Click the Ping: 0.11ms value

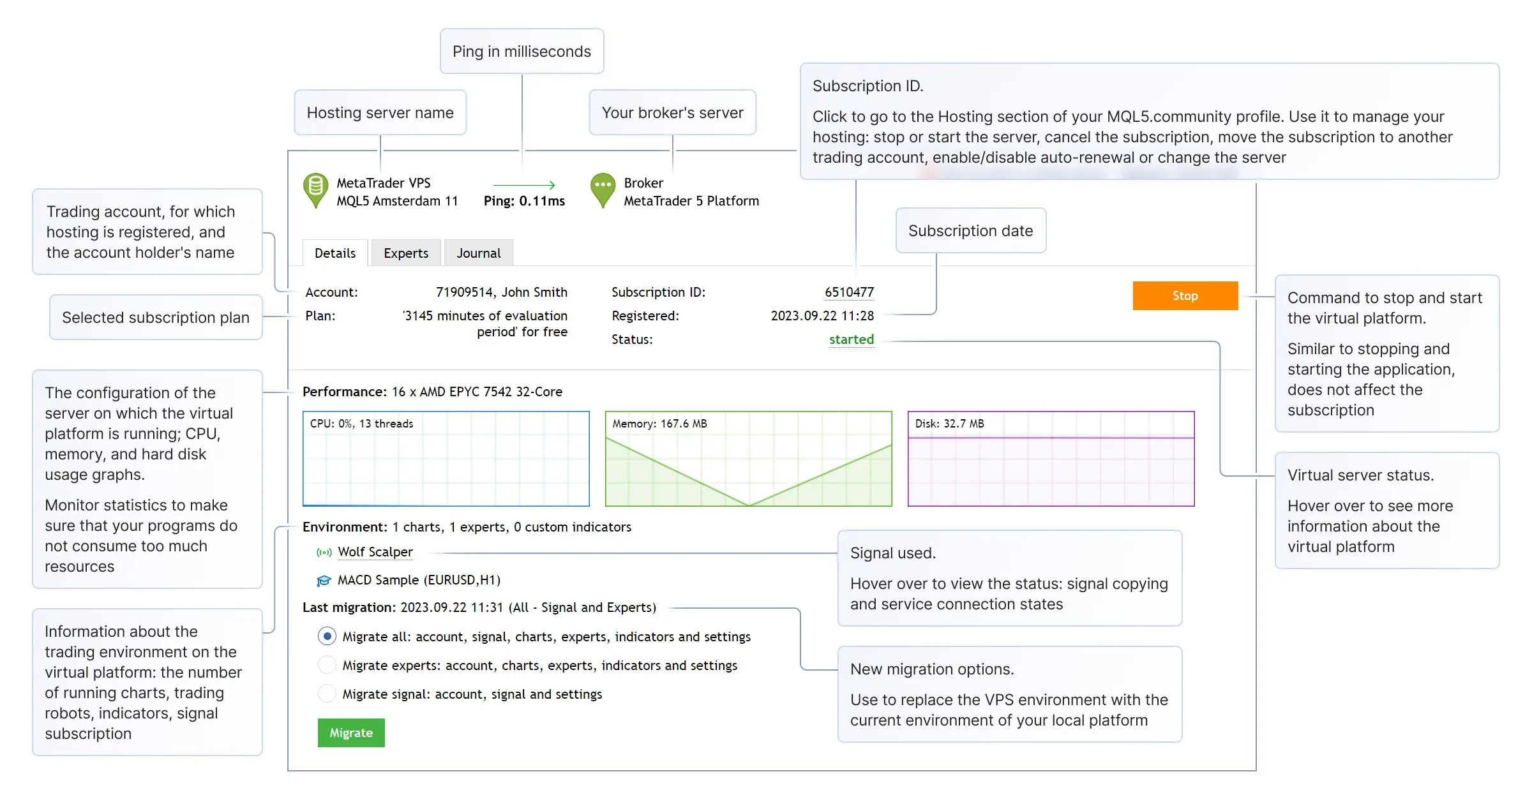(x=524, y=201)
